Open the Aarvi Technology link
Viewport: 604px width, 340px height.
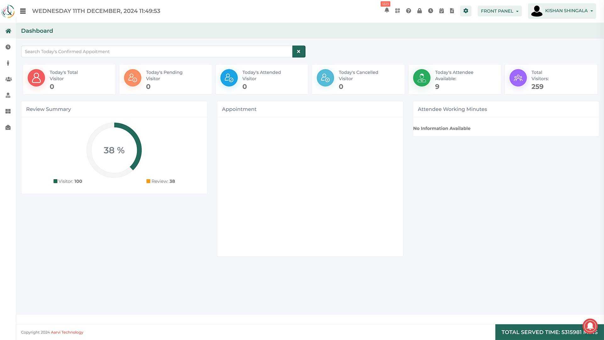(x=67, y=332)
